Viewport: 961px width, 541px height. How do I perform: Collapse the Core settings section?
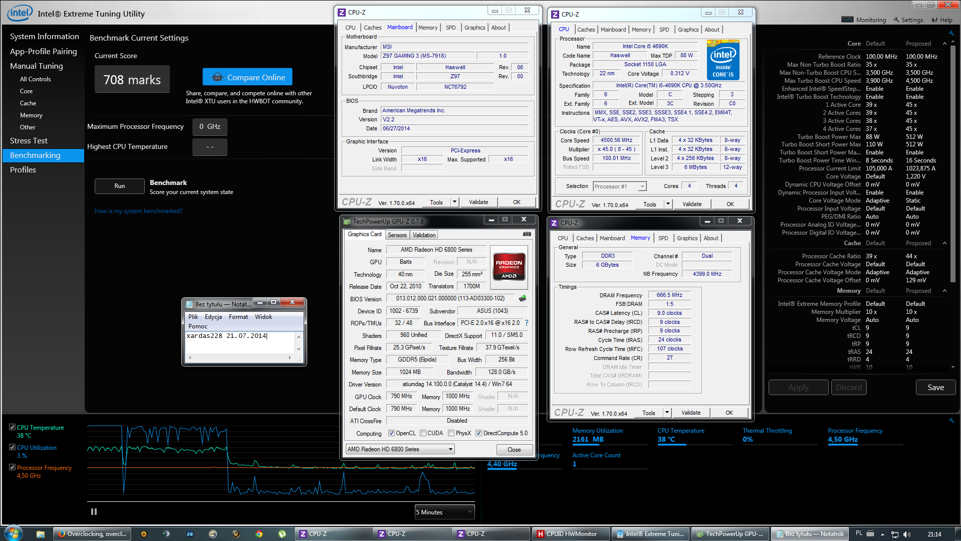pos(944,44)
